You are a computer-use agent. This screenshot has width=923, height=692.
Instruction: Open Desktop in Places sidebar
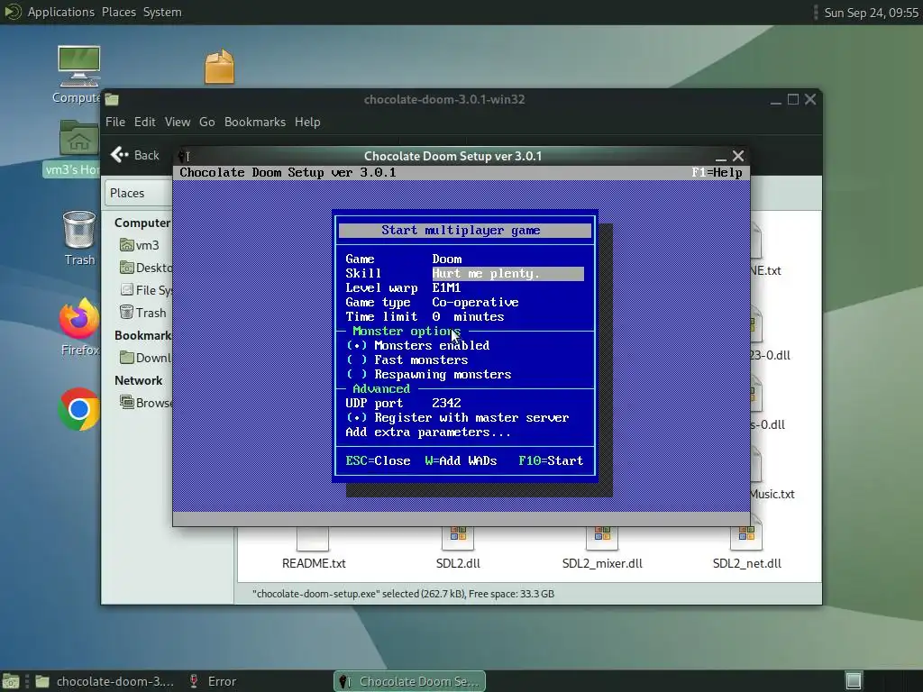pos(146,268)
